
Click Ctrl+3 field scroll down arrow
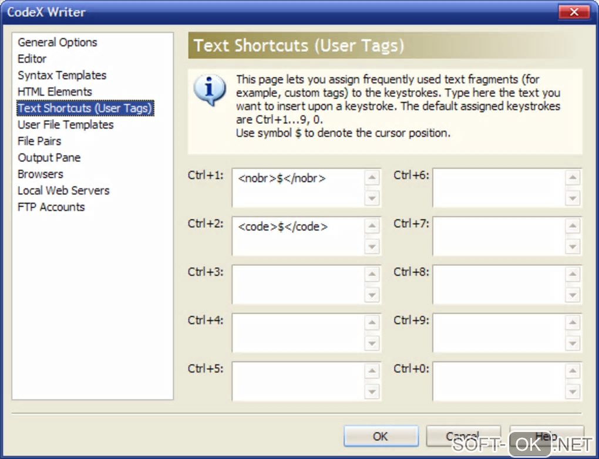[x=372, y=295]
